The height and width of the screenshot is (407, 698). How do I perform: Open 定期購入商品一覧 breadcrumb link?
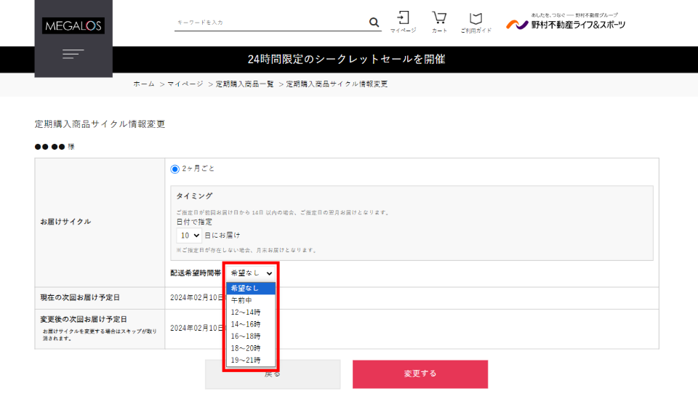(x=244, y=84)
